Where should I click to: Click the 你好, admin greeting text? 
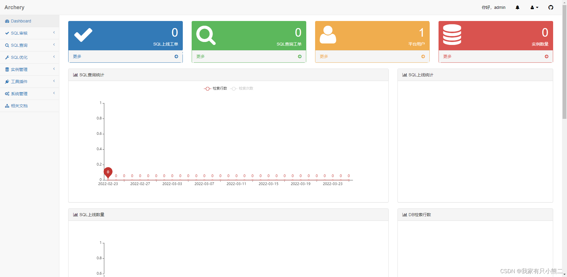[493, 7]
